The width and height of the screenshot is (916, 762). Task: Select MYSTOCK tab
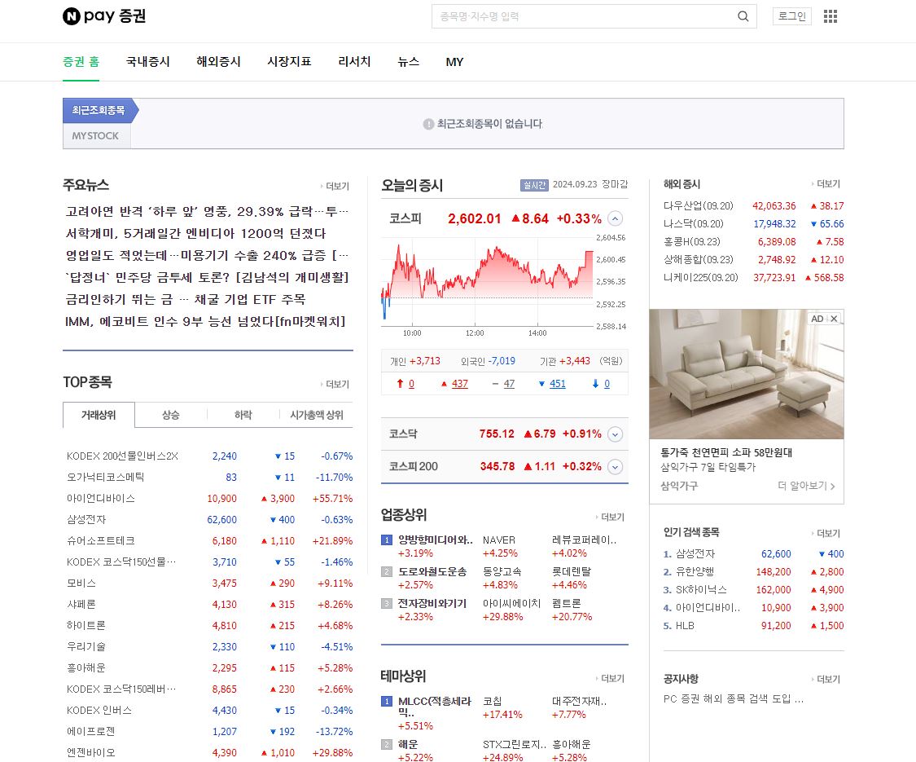tap(96, 135)
